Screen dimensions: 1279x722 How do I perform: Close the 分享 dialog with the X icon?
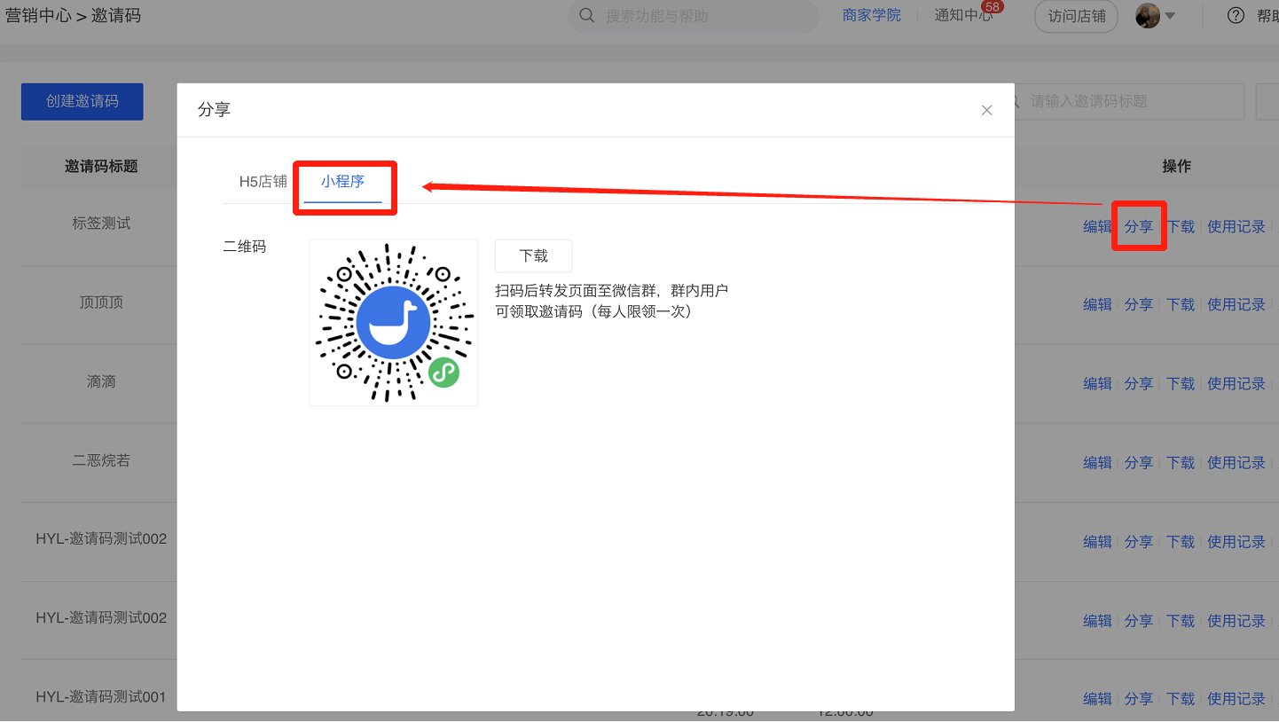pos(986,110)
